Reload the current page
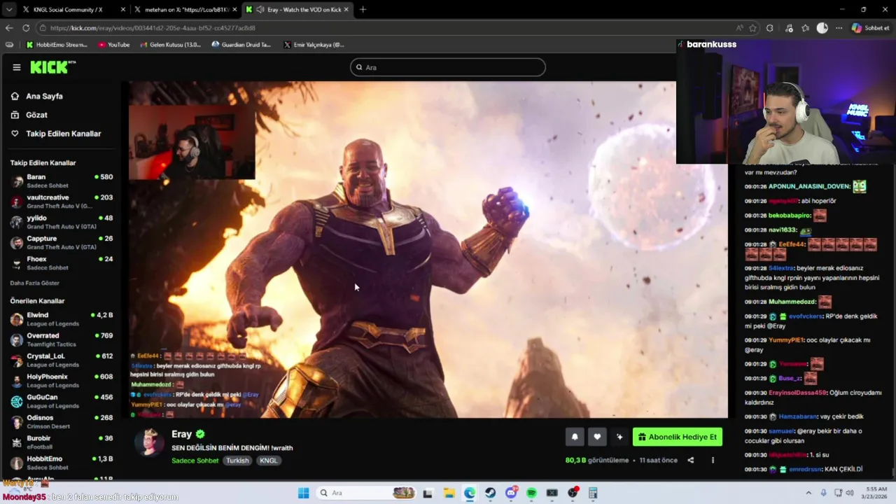 click(26, 28)
